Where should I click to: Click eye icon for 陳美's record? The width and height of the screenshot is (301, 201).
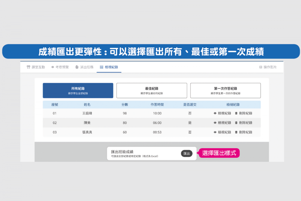[215, 123]
